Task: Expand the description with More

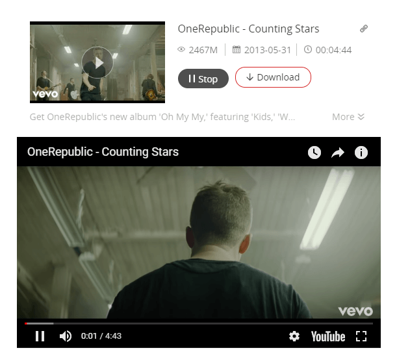Action: [348, 117]
